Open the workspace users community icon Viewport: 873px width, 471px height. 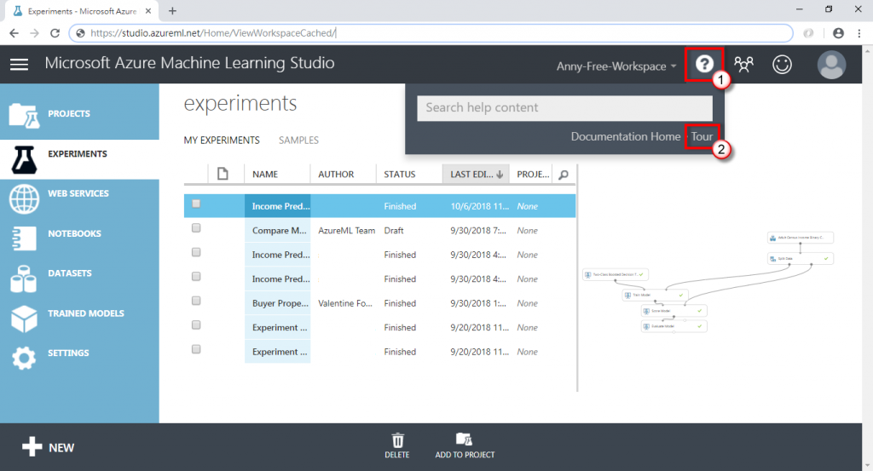coord(743,65)
